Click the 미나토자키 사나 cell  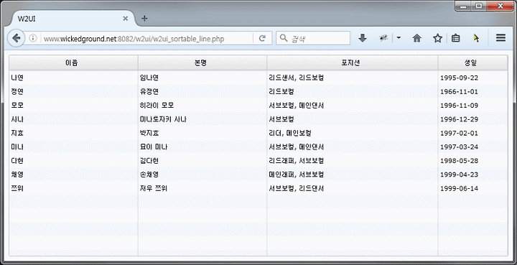(x=202, y=119)
